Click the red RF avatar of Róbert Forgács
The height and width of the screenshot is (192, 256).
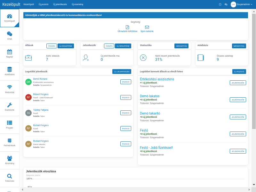pos(28,97)
